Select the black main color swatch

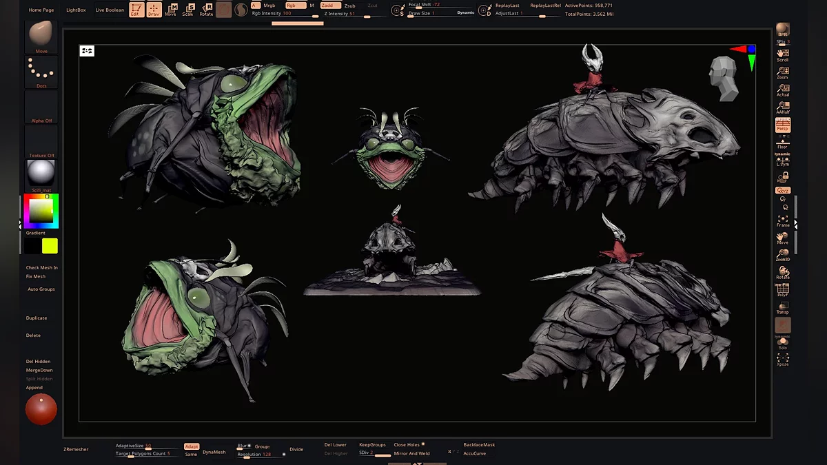coord(32,246)
